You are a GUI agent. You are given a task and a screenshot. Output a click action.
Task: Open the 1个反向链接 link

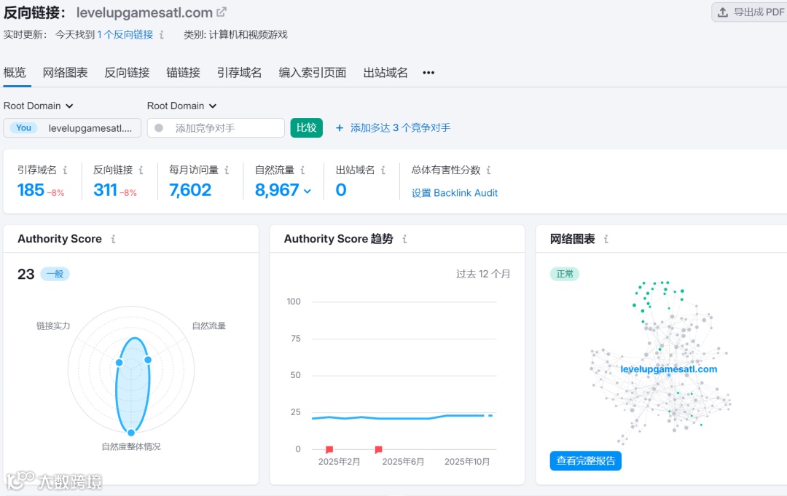[125, 35]
